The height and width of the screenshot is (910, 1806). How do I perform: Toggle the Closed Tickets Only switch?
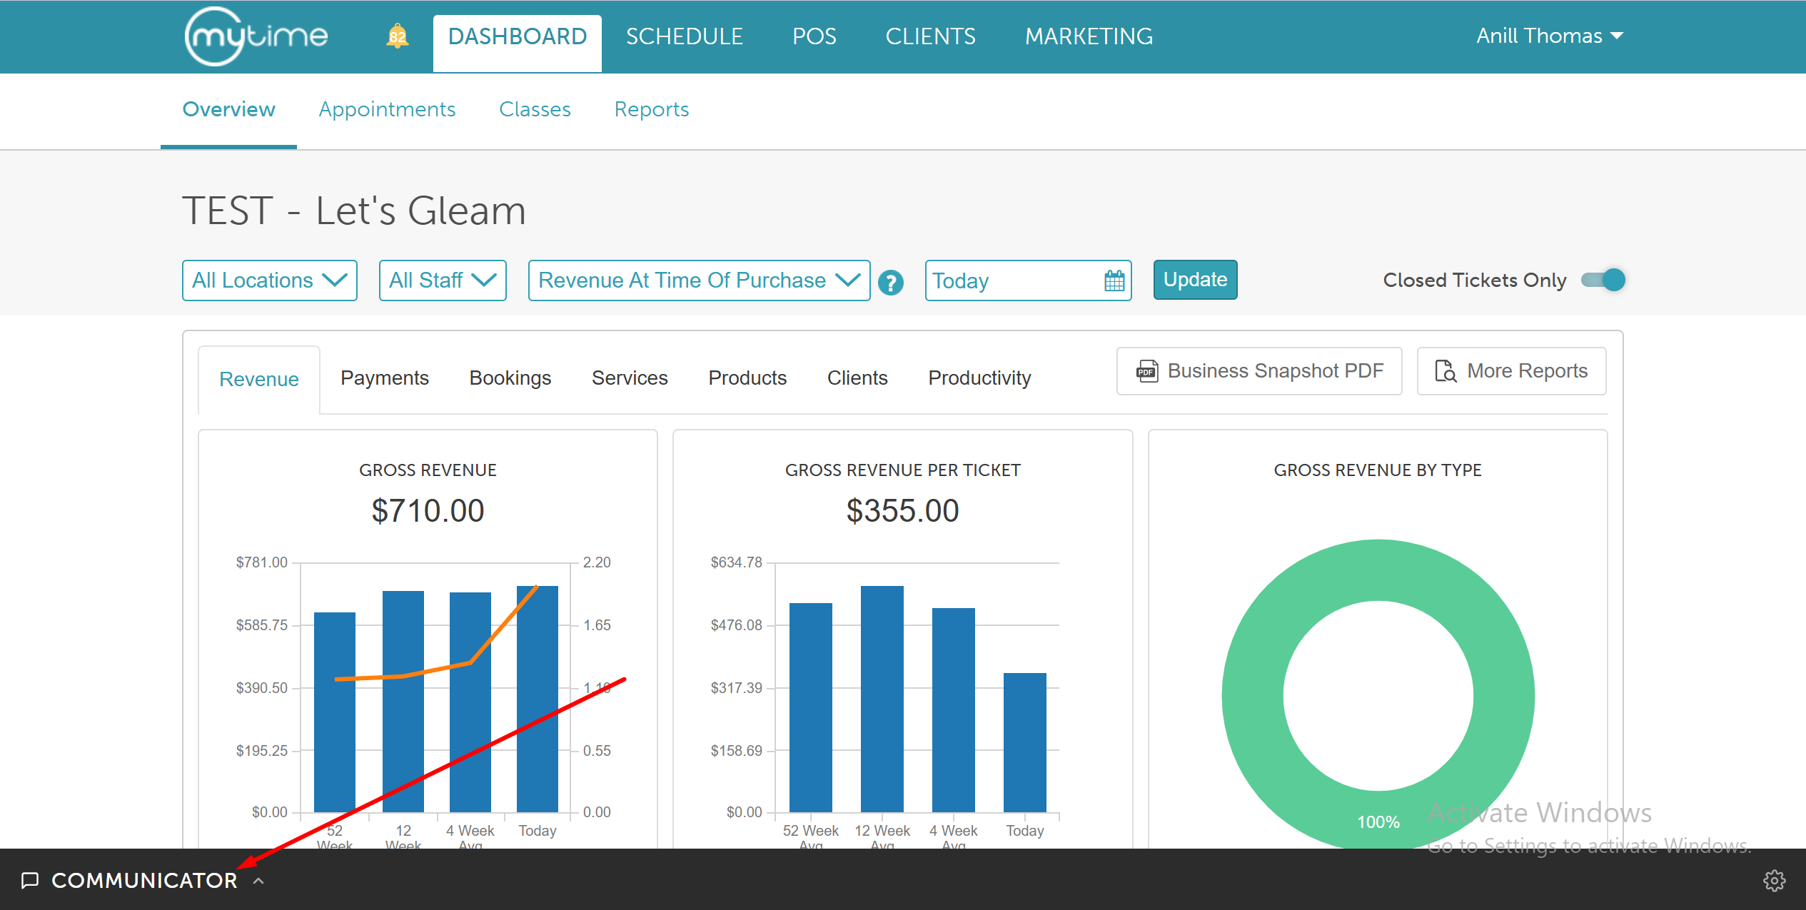[1603, 280]
